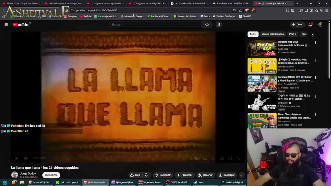Image resolution: width=331 pixels, height=186 pixels.
Task: Open Semanal MMO+ 427 video title
Action: point(295,79)
